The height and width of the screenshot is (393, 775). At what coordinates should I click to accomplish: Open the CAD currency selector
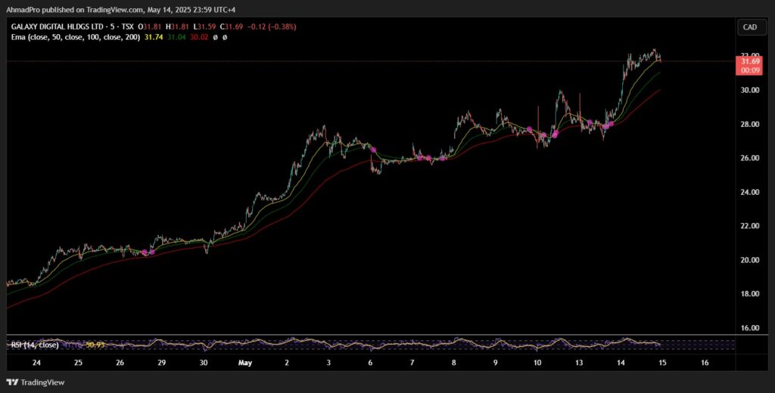(750, 27)
